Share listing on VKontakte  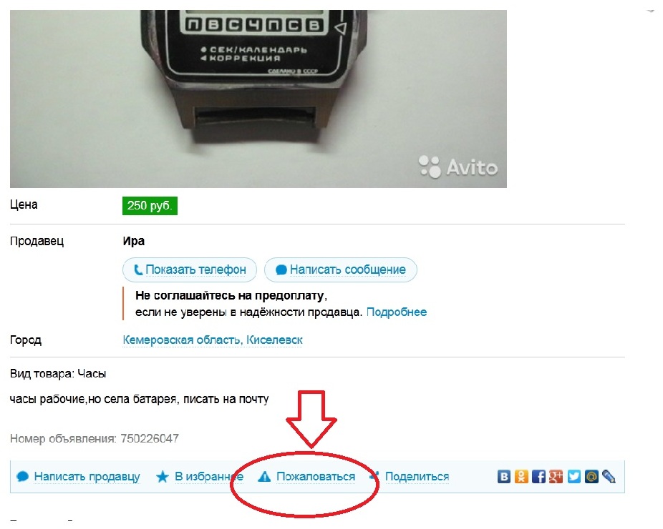pyautogui.click(x=503, y=477)
